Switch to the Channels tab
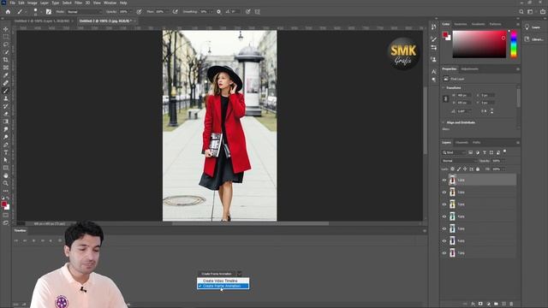Image resolution: width=548 pixels, height=308 pixels. [462, 143]
